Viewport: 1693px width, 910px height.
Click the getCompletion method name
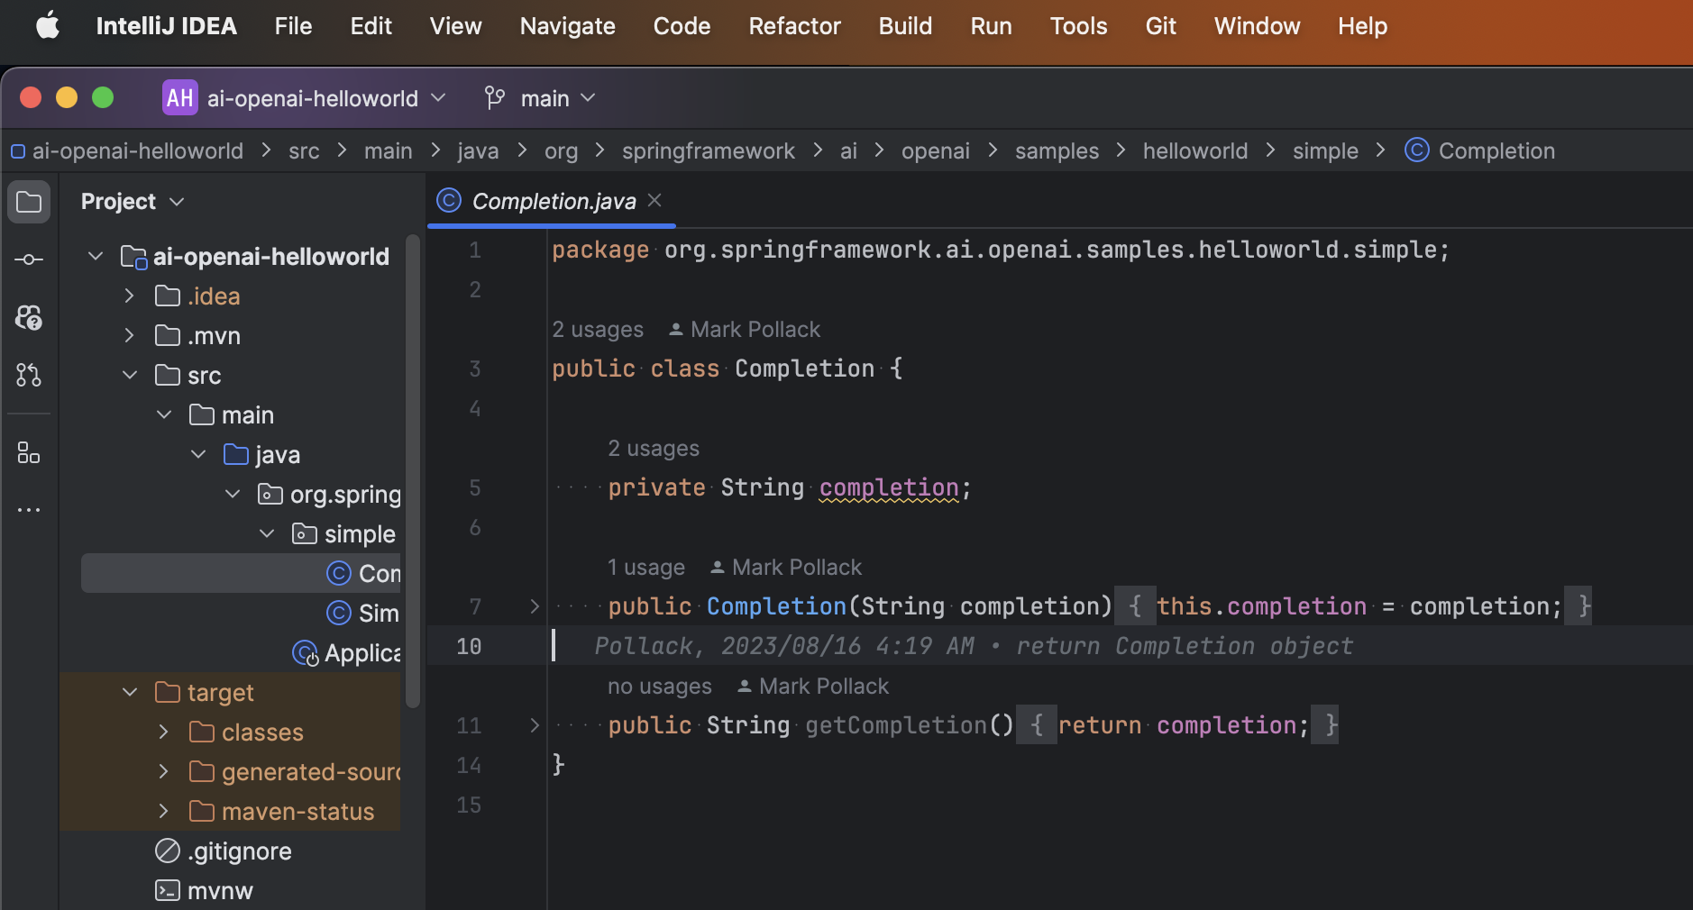coord(896,725)
